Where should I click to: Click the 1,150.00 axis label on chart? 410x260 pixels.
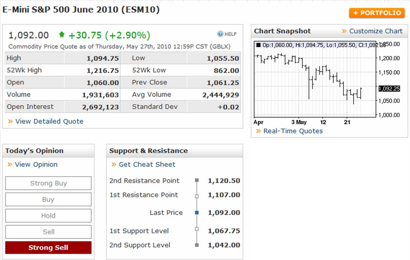point(389,72)
